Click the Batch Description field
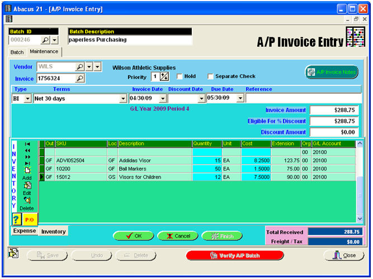The image size is (373, 279). [x=130, y=40]
